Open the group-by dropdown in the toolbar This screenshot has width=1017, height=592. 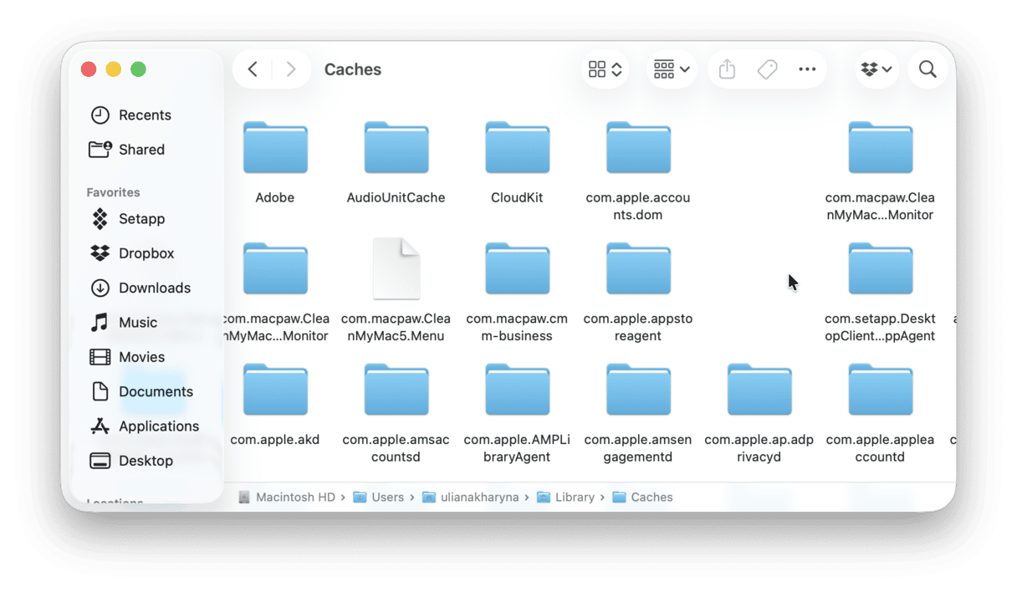click(x=671, y=69)
